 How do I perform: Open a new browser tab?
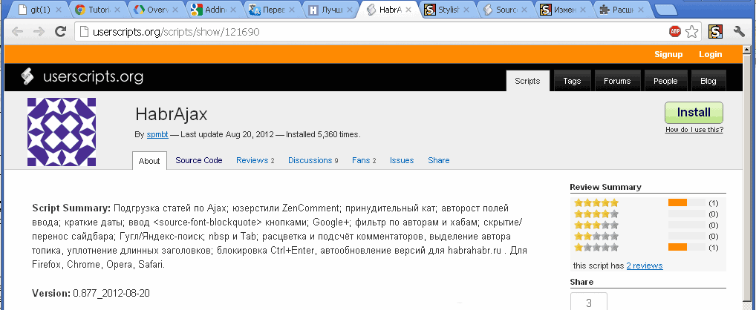(666, 10)
